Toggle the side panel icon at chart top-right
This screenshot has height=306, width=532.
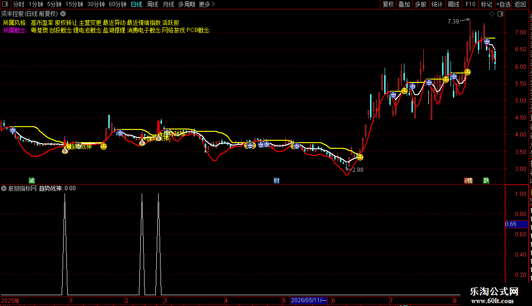coord(500,14)
